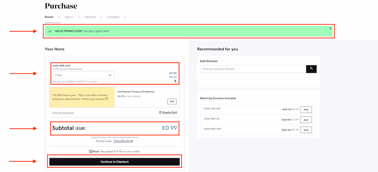
Task: Click the green checkmark in the promo banner
Action: point(50,31)
